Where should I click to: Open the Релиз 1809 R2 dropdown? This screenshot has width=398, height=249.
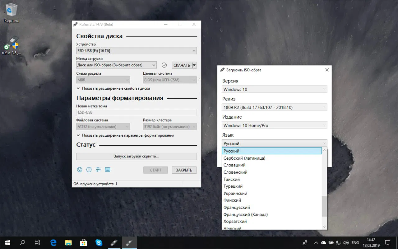(275, 107)
